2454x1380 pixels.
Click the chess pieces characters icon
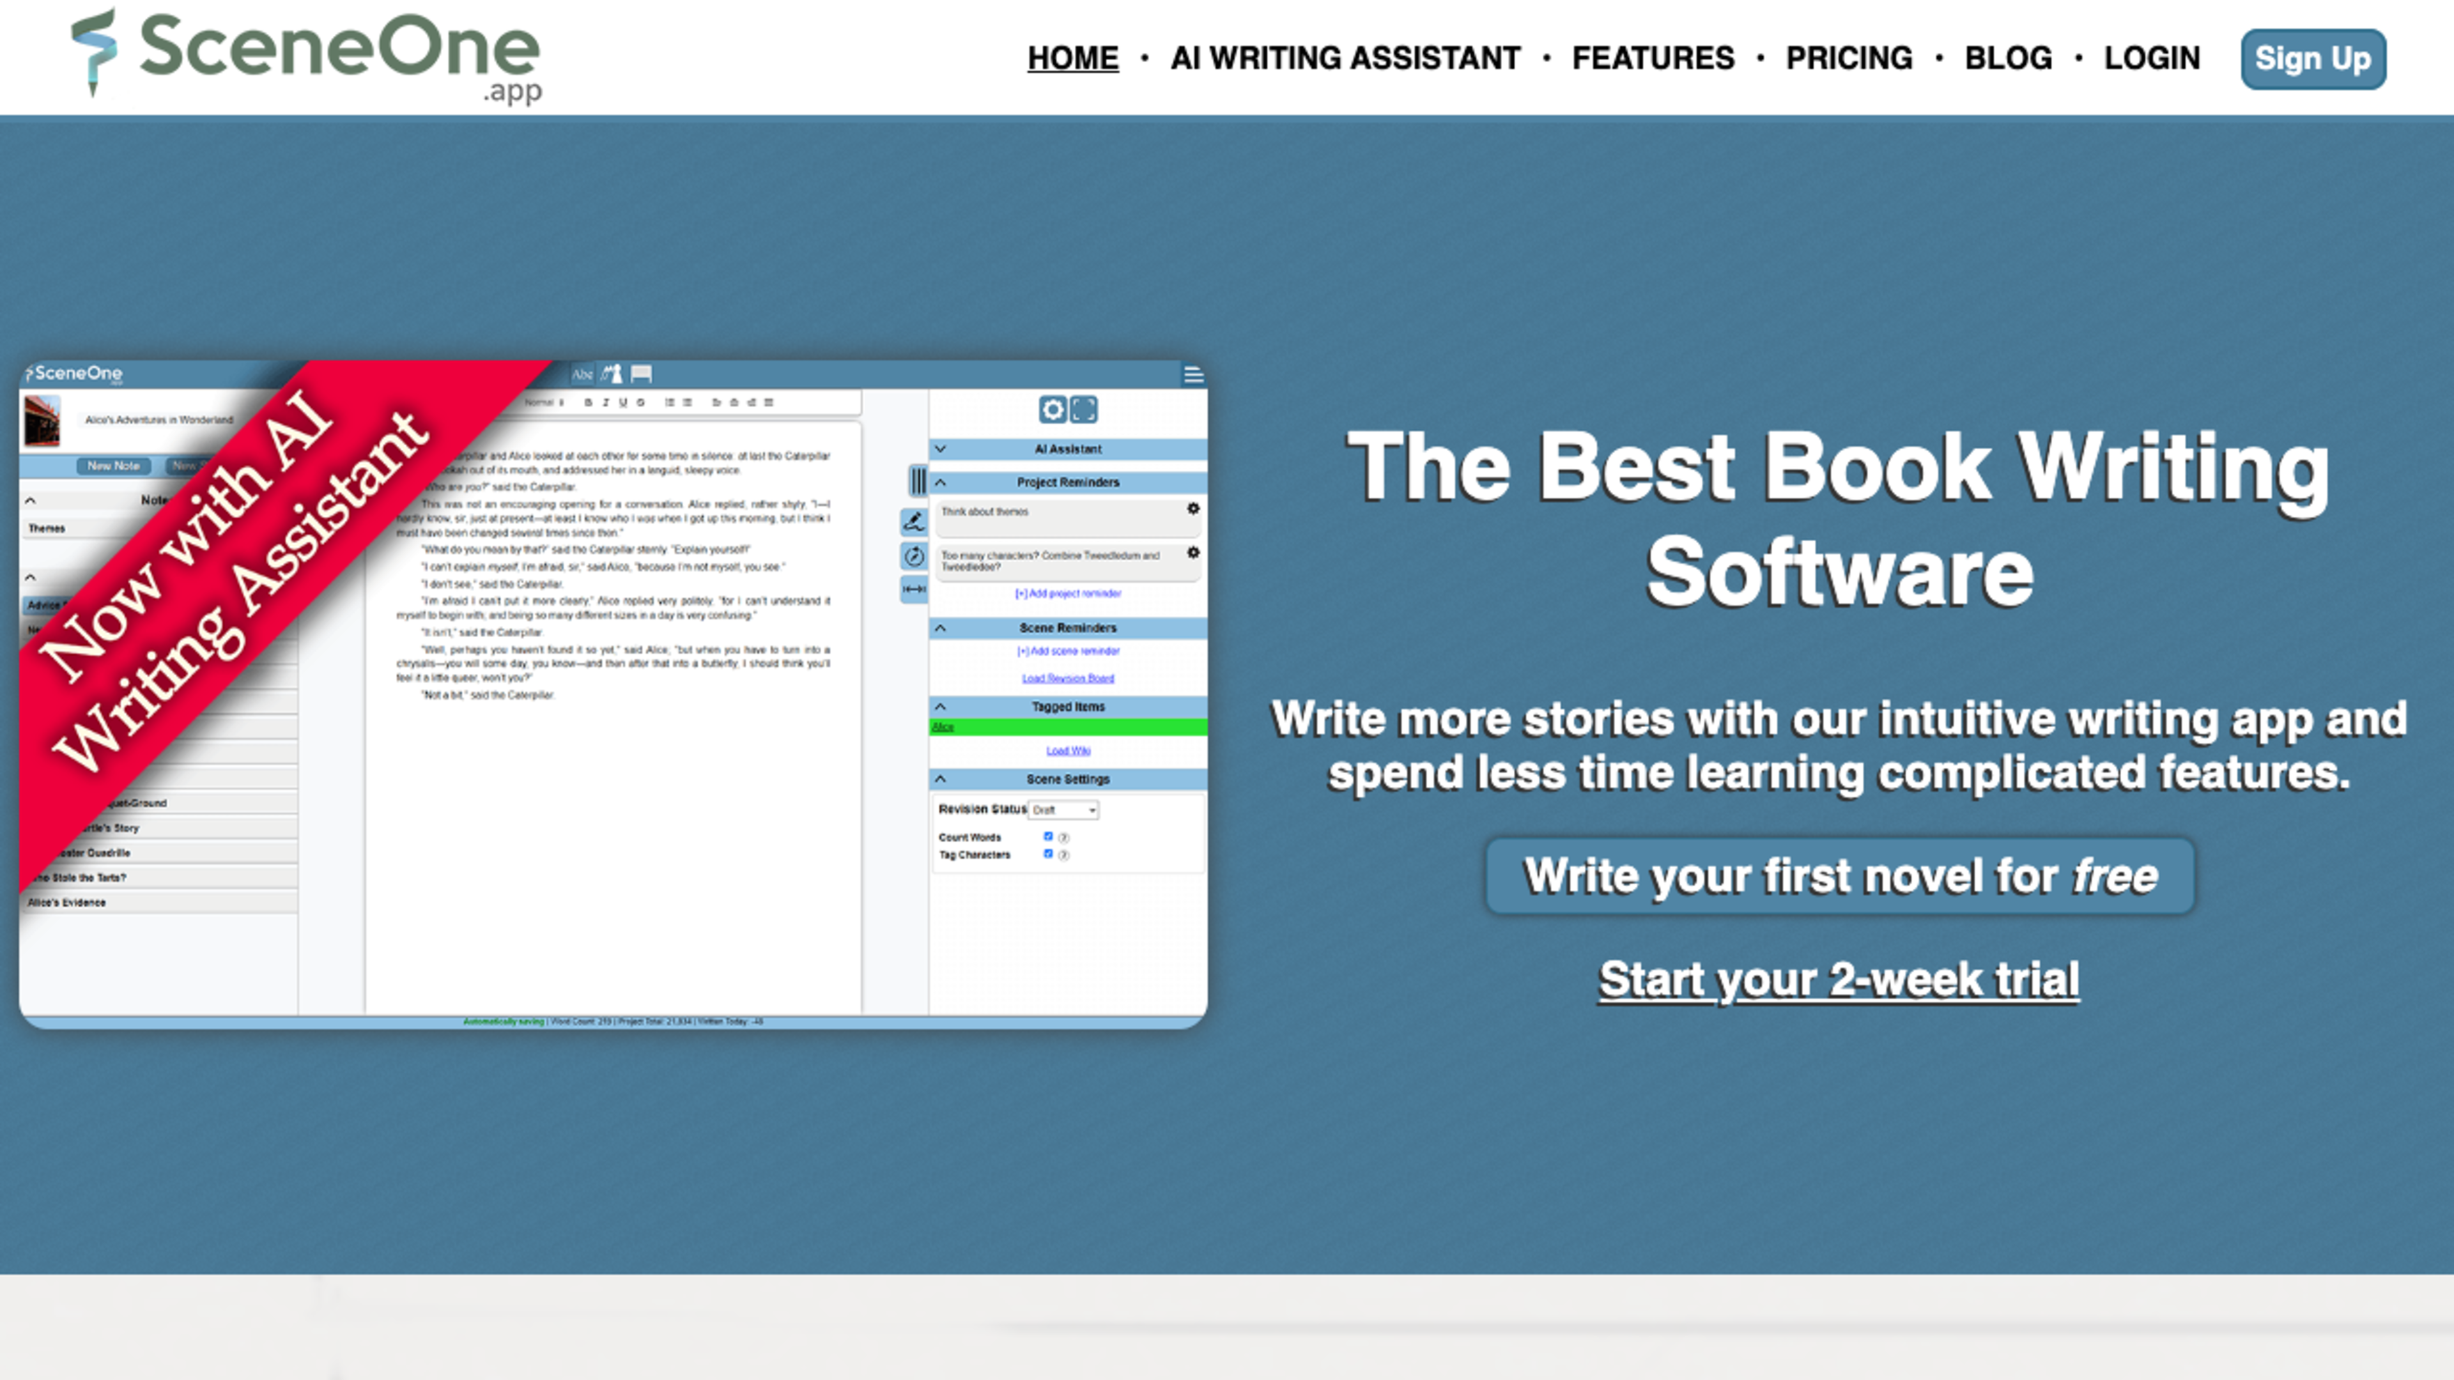click(612, 374)
